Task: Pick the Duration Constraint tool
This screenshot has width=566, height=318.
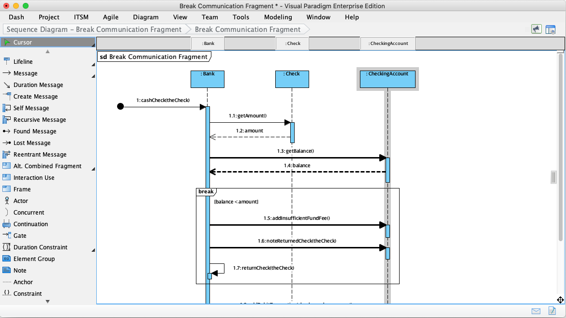Action: point(37,247)
